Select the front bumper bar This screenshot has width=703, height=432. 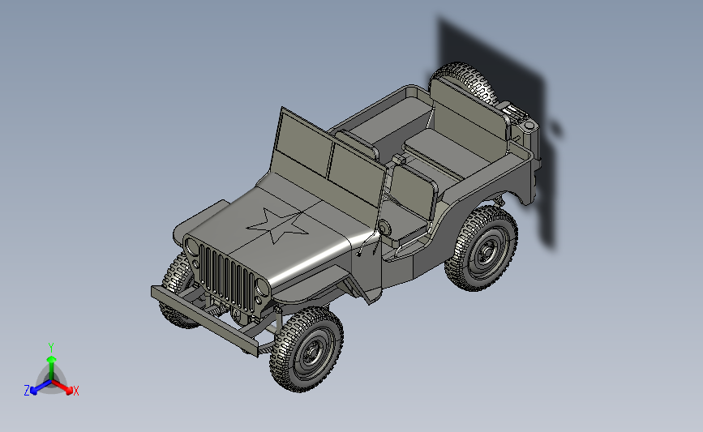click(205, 320)
